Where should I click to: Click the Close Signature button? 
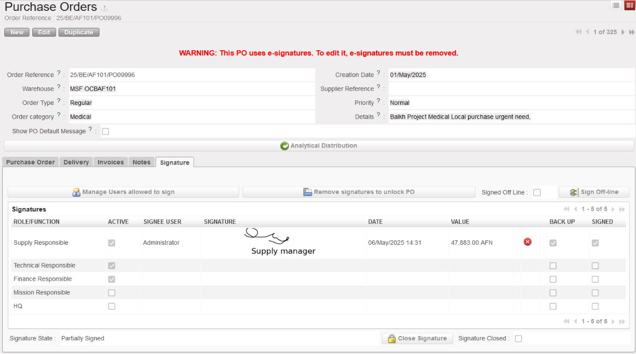417,339
